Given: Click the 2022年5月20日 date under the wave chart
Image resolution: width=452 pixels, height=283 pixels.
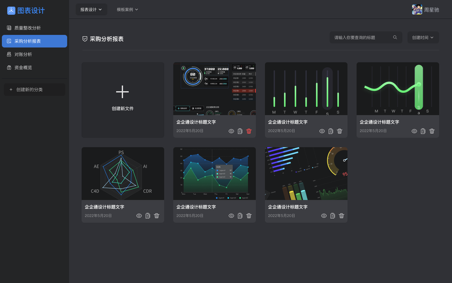Looking at the screenshot, I should (373, 131).
